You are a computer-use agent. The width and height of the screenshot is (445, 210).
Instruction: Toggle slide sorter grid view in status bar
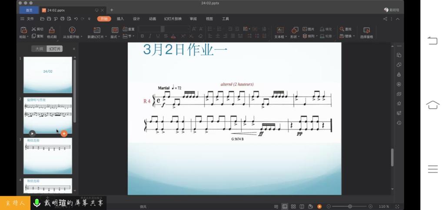293,207
